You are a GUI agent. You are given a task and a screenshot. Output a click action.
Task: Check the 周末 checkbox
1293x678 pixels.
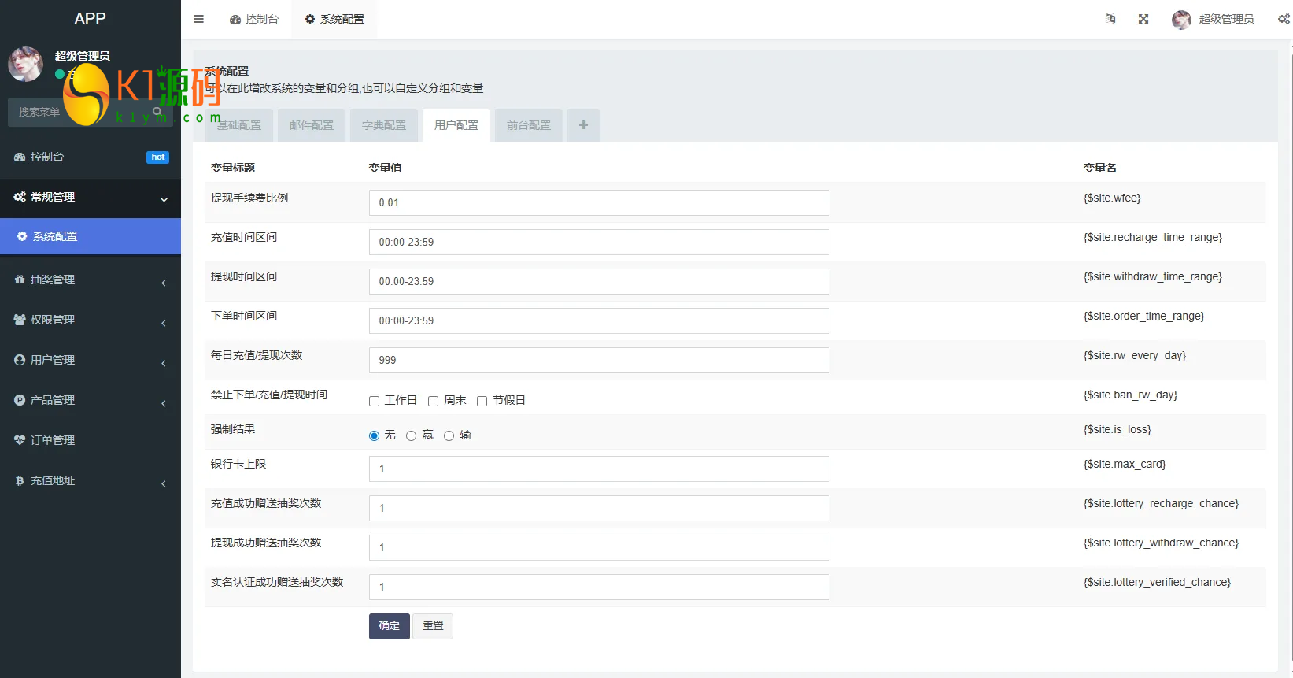(x=433, y=401)
